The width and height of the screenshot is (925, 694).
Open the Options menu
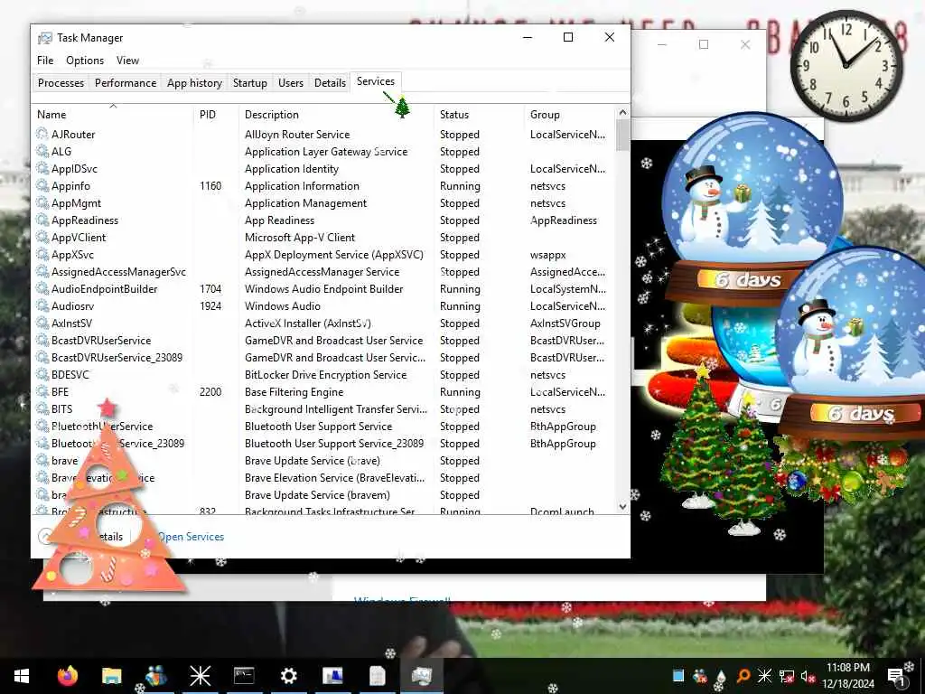(85, 61)
